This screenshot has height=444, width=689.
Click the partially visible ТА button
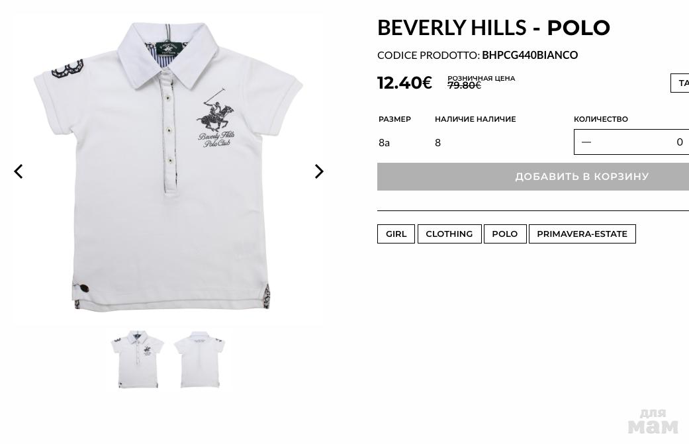point(680,83)
